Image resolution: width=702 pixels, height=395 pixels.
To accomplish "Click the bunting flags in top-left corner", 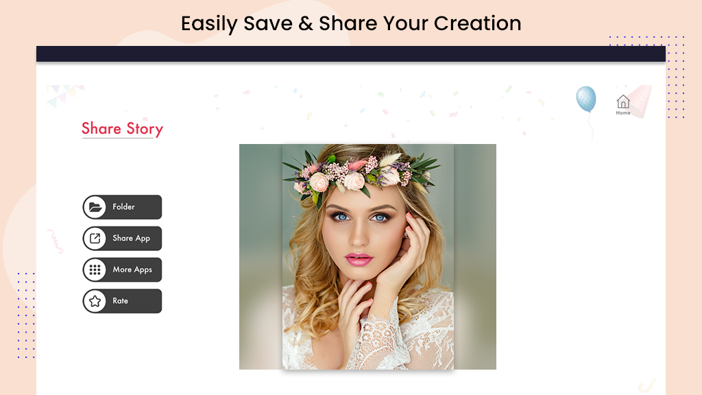I will (64, 95).
